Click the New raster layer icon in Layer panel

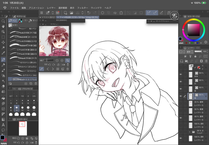click(x=182, y=61)
